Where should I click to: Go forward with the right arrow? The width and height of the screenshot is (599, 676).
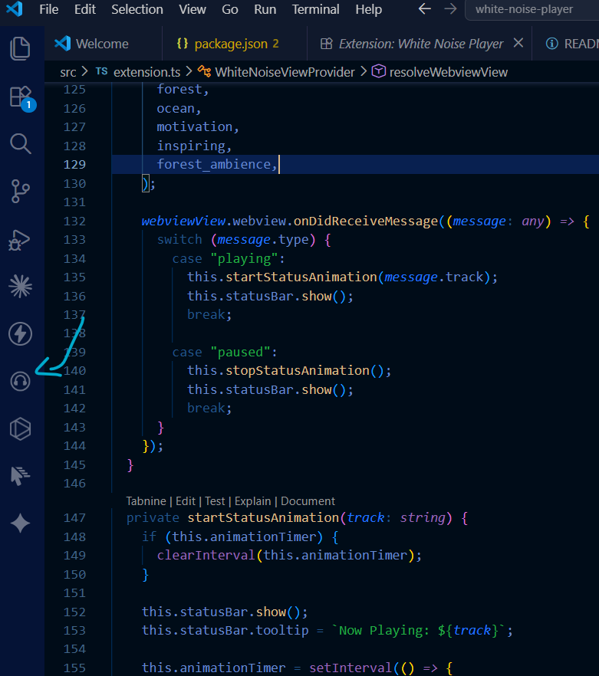pos(450,9)
